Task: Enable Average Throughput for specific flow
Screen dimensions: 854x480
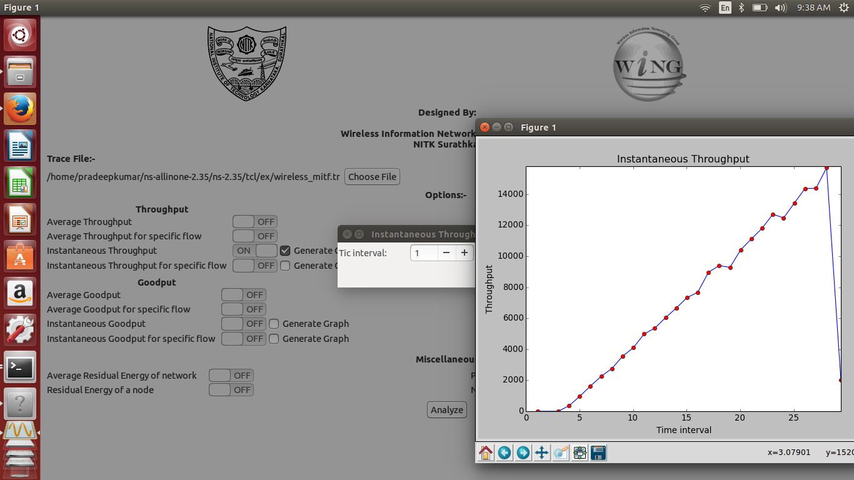Action: [254, 236]
